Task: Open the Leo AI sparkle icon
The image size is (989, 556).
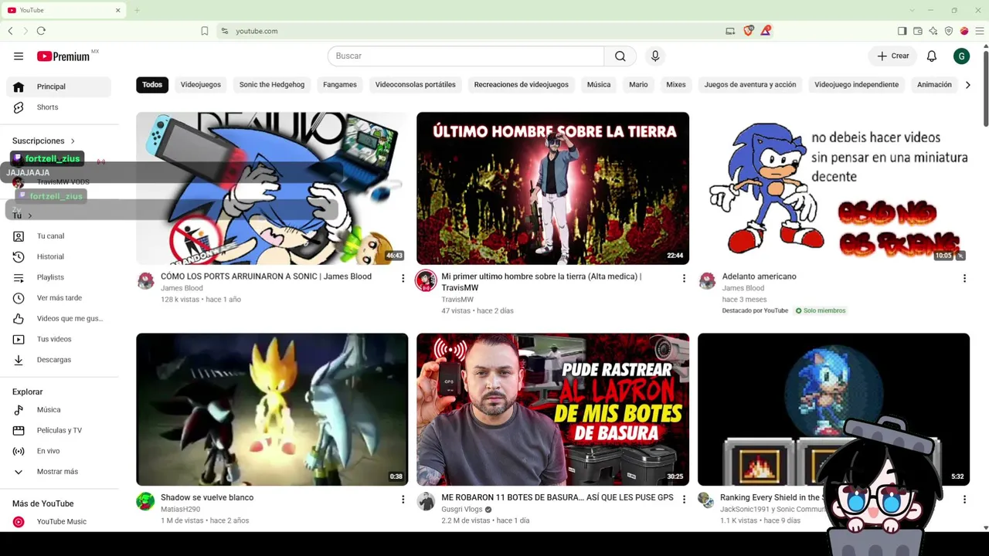Action: click(x=933, y=31)
